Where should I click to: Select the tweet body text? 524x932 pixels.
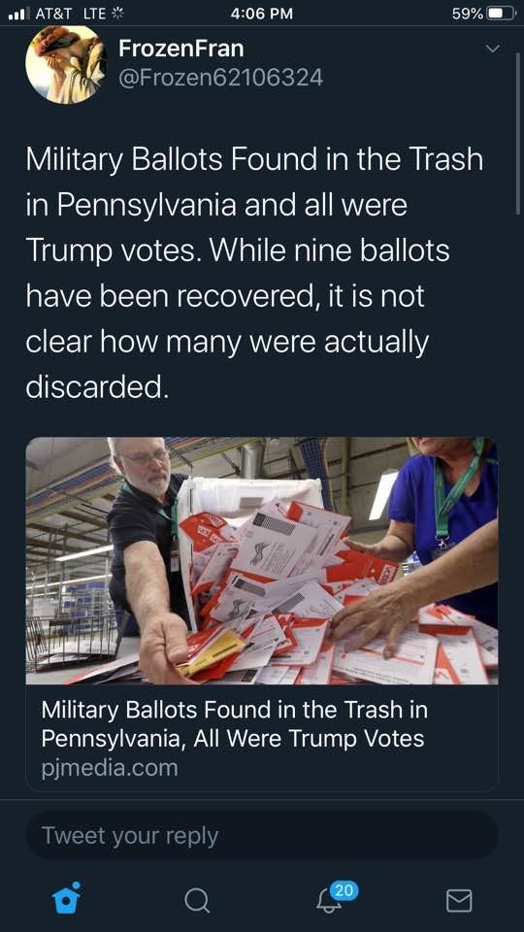coord(254,274)
